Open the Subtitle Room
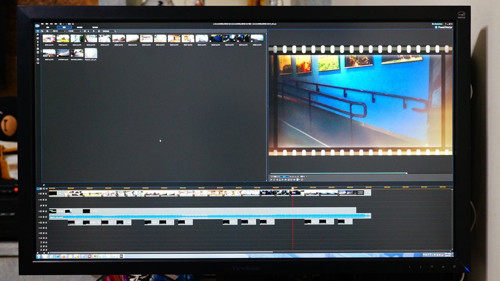Screen dimensions: 500x281 point(38,63)
